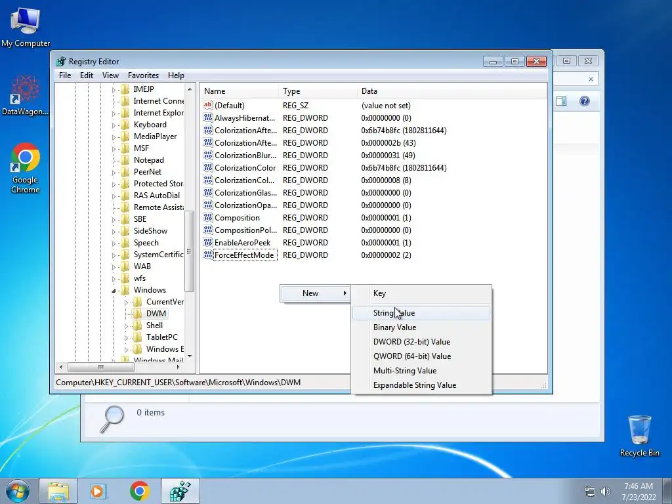Open the Help menu

176,75
